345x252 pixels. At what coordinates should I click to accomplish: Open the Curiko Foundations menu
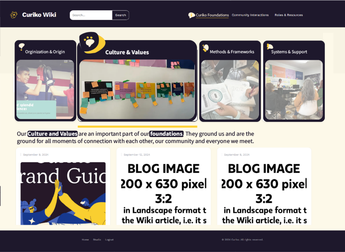pos(212,15)
